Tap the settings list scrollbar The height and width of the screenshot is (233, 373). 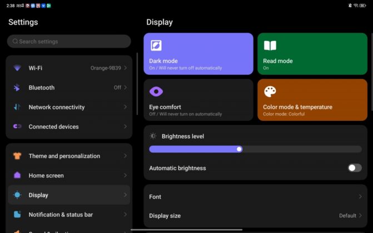(x=137, y=84)
